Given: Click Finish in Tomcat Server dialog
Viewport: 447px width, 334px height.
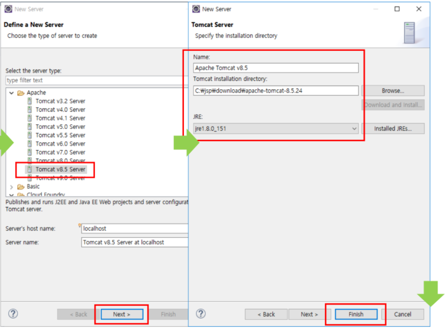Looking at the screenshot, I should [x=356, y=315].
